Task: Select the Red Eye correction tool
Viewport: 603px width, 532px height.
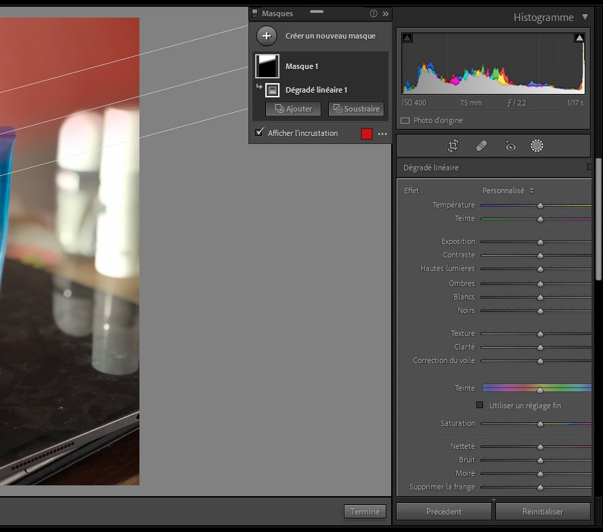Action: pyautogui.click(x=510, y=145)
